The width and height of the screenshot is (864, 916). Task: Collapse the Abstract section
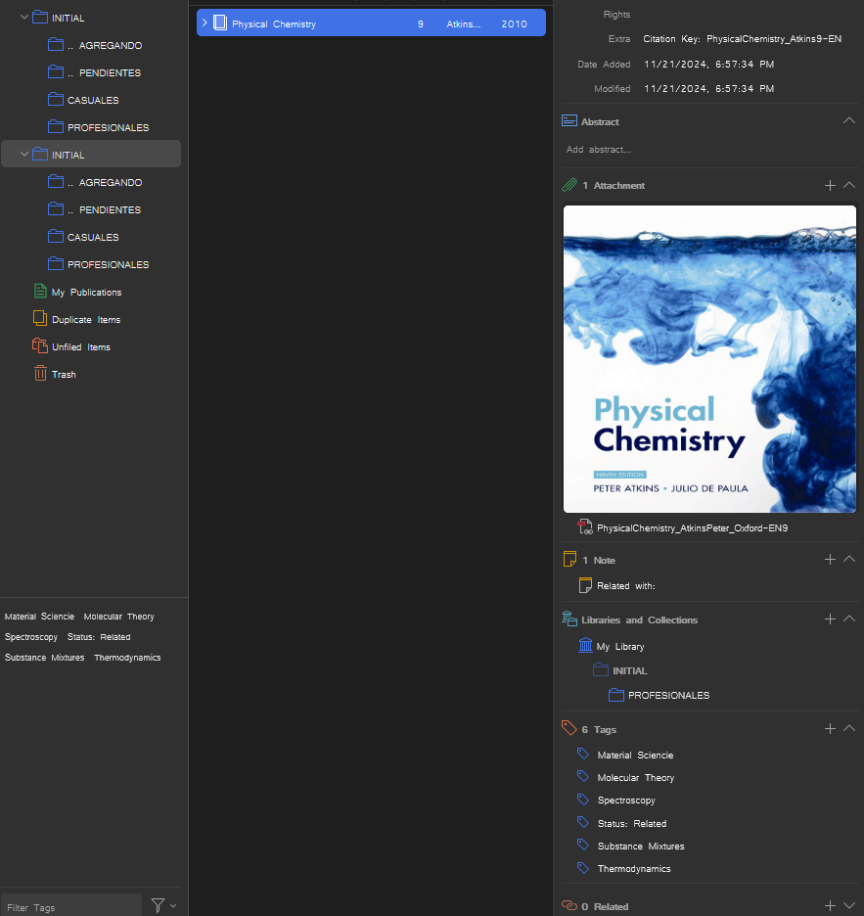(x=849, y=121)
